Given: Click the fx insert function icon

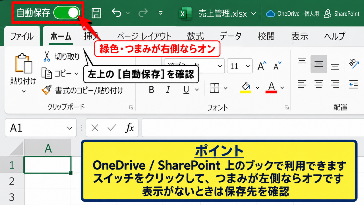Looking at the screenshot, I should [x=130, y=128].
